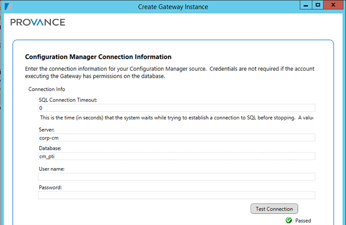Click the empty User name field
Image resolution: width=346 pixels, height=225 pixels.
176,177
